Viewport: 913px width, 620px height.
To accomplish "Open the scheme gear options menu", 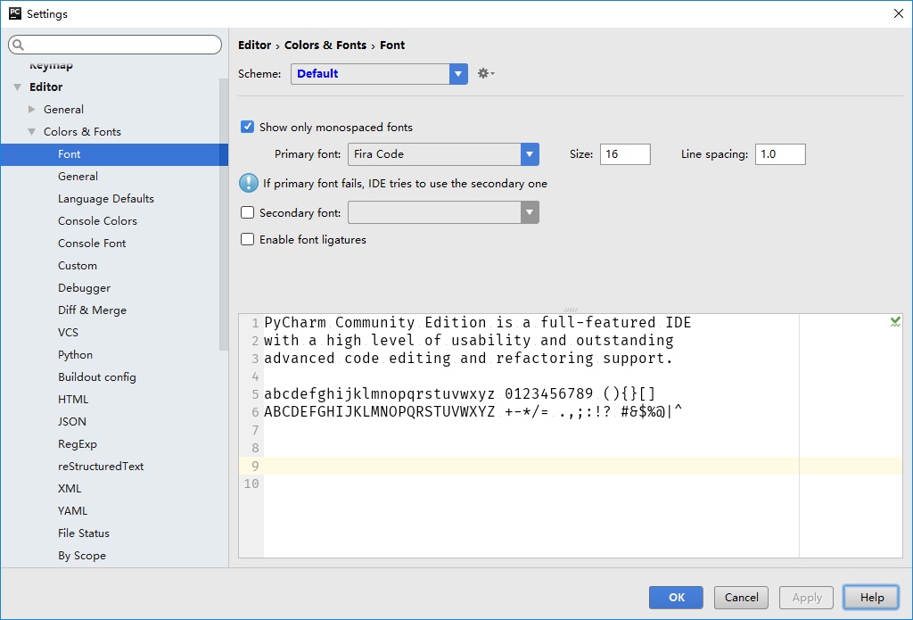I will (486, 73).
